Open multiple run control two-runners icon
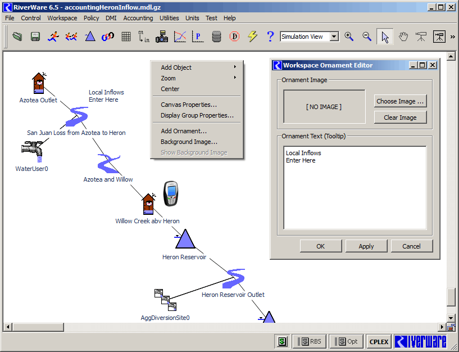 point(71,37)
